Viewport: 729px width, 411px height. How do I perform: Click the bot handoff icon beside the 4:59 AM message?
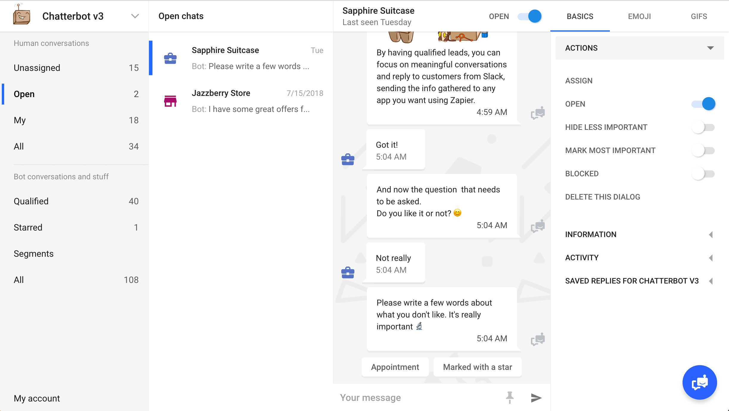coord(538,113)
